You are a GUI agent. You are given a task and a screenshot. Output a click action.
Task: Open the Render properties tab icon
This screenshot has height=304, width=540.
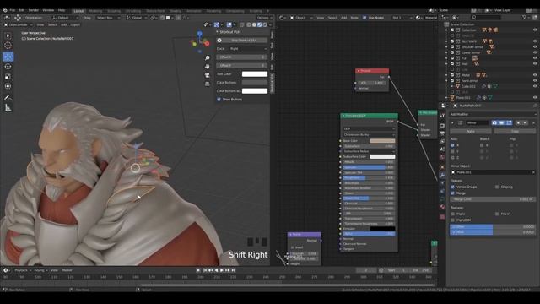coord(442,126)
